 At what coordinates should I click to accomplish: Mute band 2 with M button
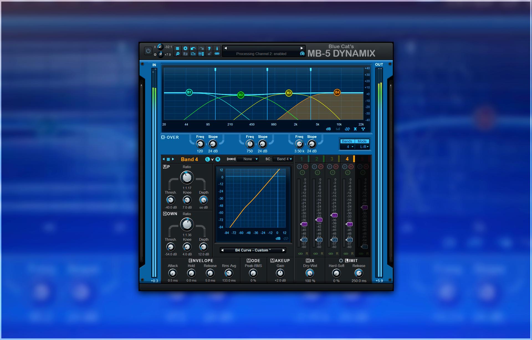pos(321,166)
